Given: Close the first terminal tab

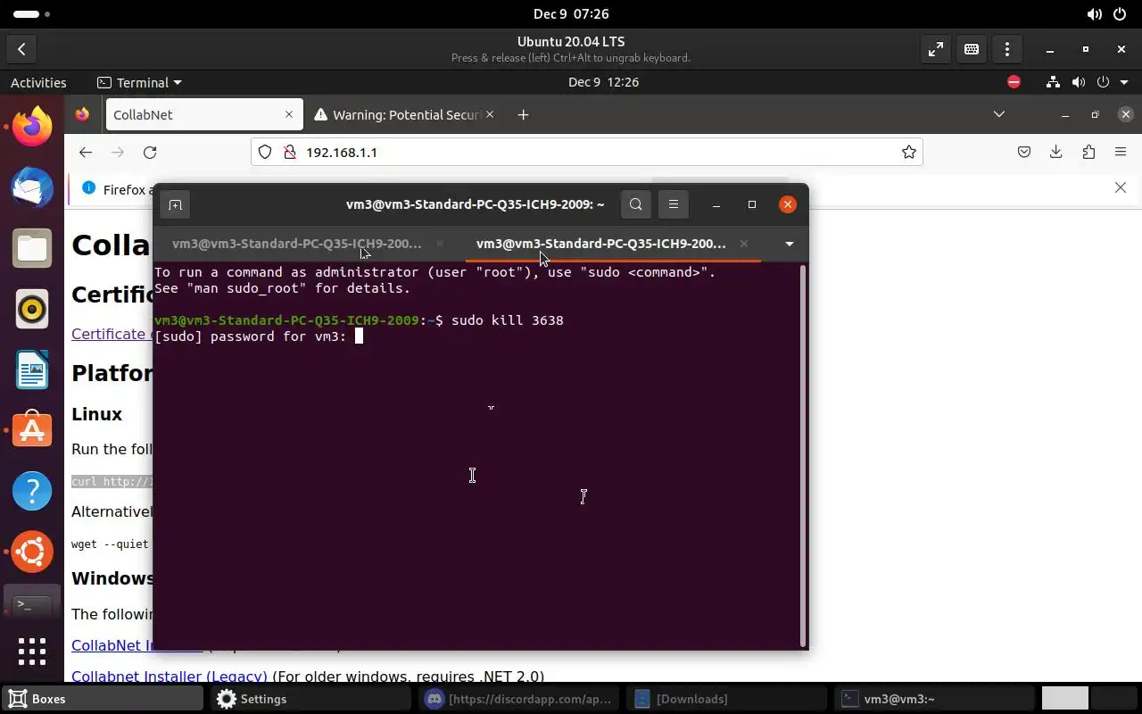Looking at the screenshot, I should click(439, 244).
